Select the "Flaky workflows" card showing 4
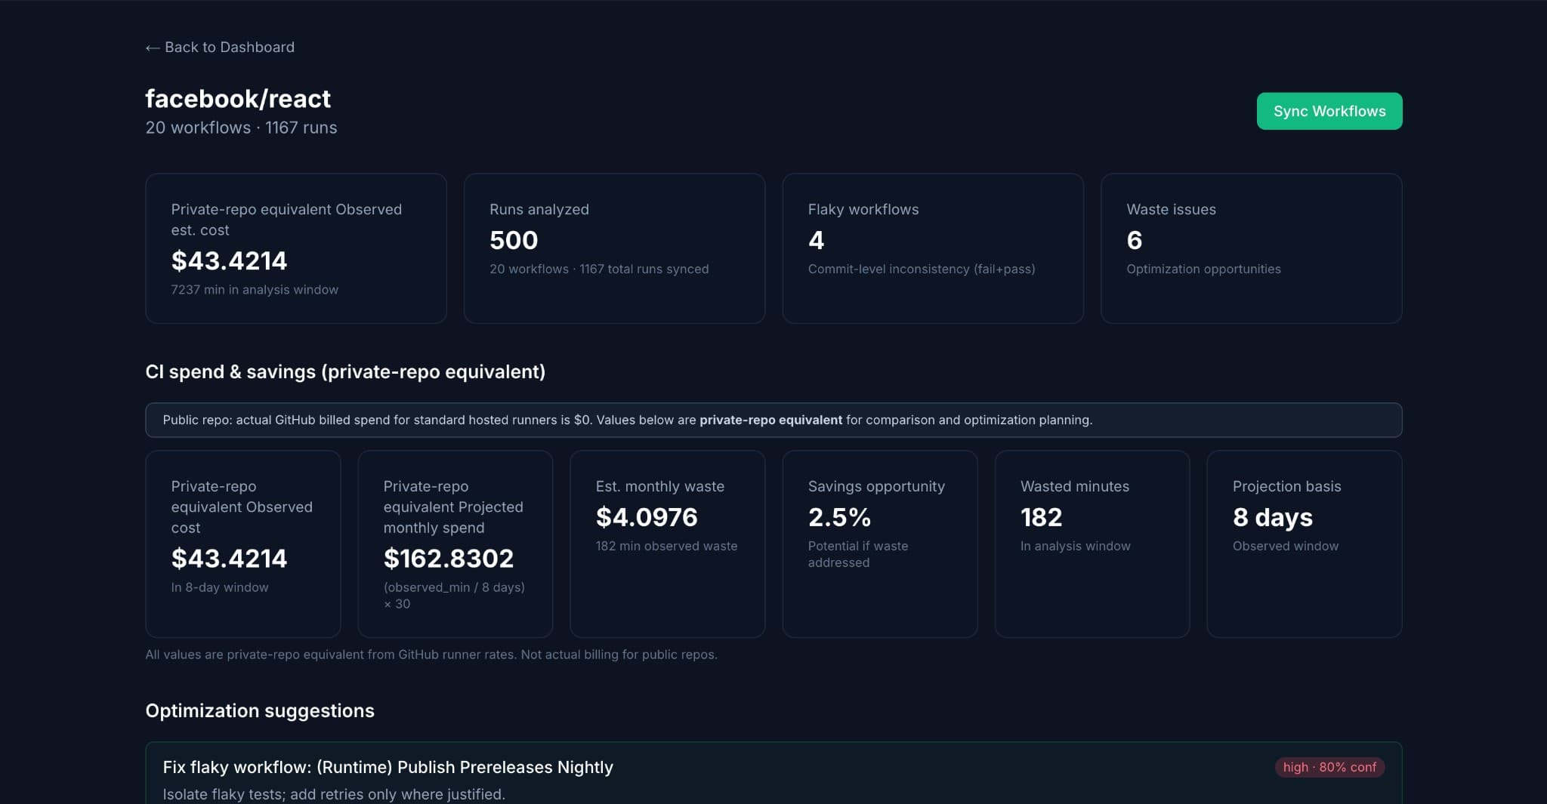This screenshot has height=804, width=1547. (933, 248)
